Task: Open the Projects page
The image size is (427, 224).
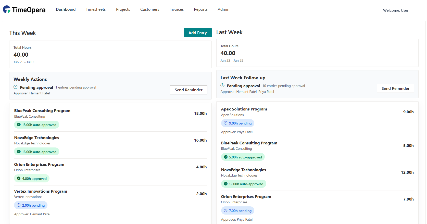Action: (123, 9)
